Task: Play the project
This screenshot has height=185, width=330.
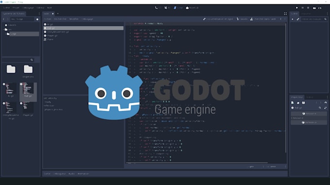Action: click(297, 8)
